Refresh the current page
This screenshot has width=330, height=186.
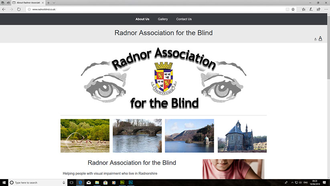[19, 9]
